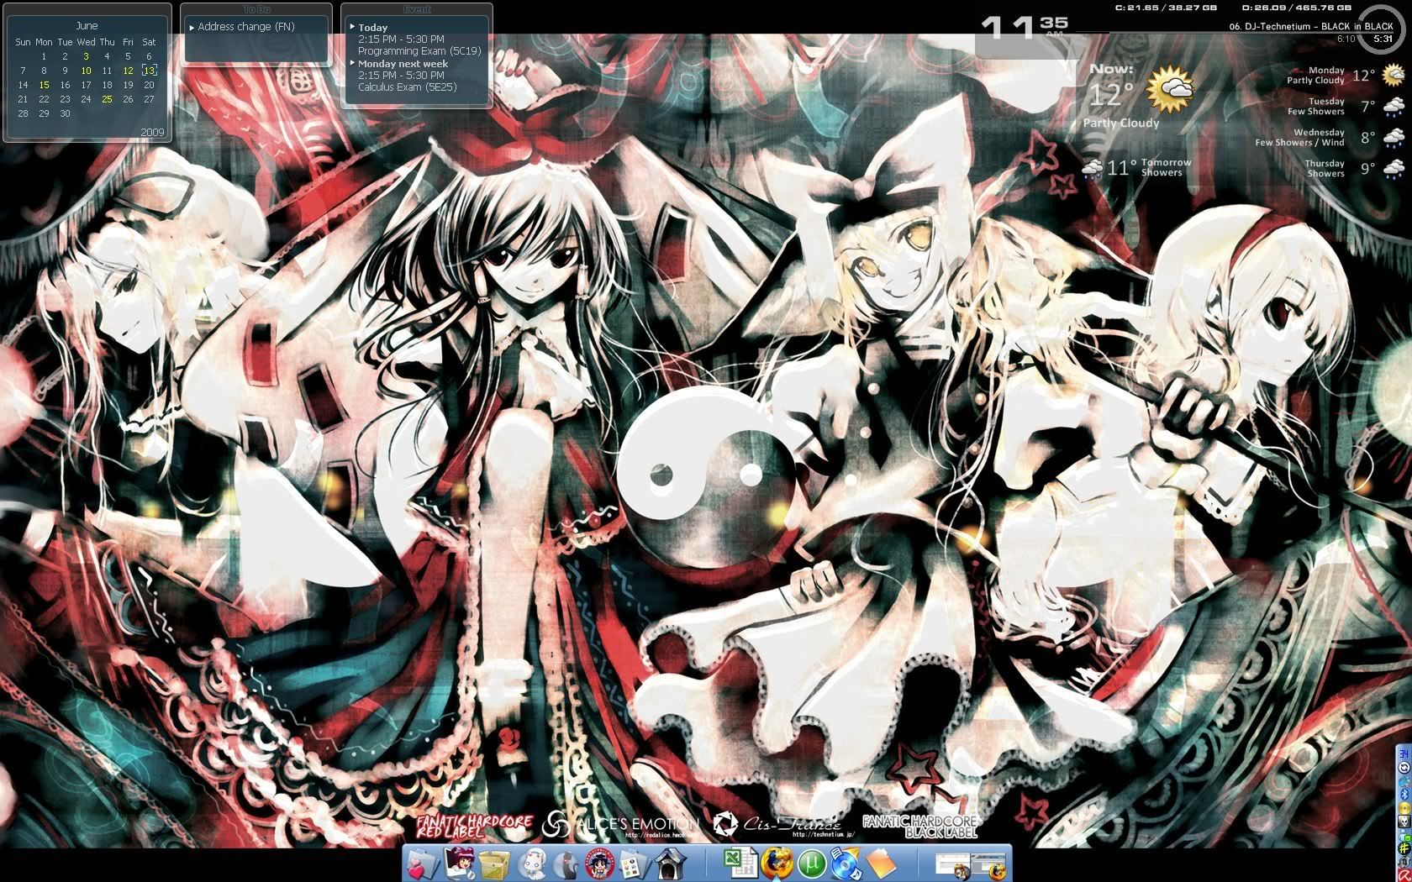This screenshot has height=882, width=1412.
Task: Click the C: drive usage readout
Action: 1165,8
